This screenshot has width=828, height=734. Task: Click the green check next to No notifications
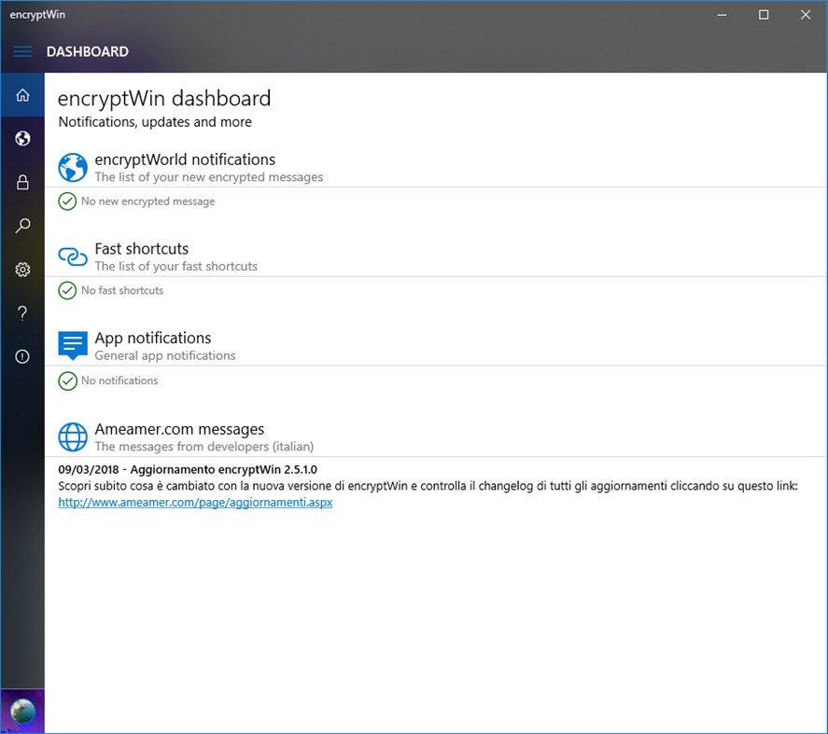(67, 381)
